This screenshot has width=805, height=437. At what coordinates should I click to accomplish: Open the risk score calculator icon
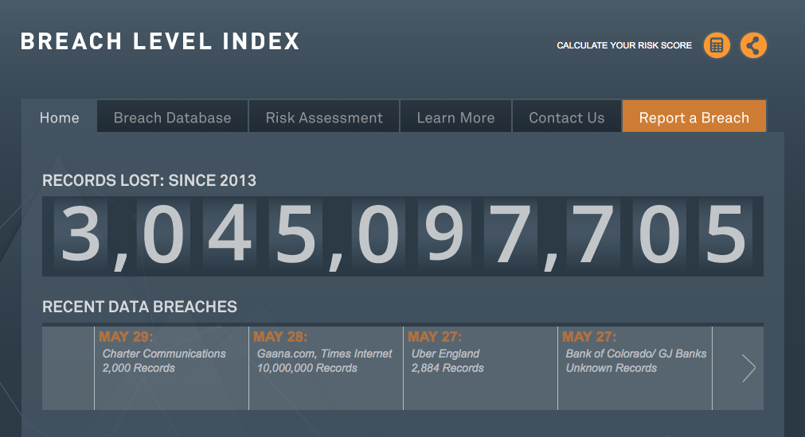click(x=717, y=45)
